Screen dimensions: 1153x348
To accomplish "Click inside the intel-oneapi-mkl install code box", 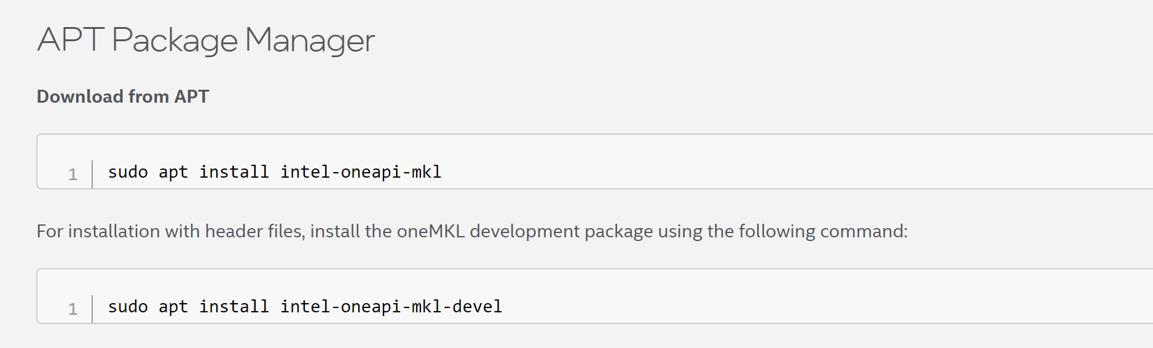I will (x=595, y=161).
